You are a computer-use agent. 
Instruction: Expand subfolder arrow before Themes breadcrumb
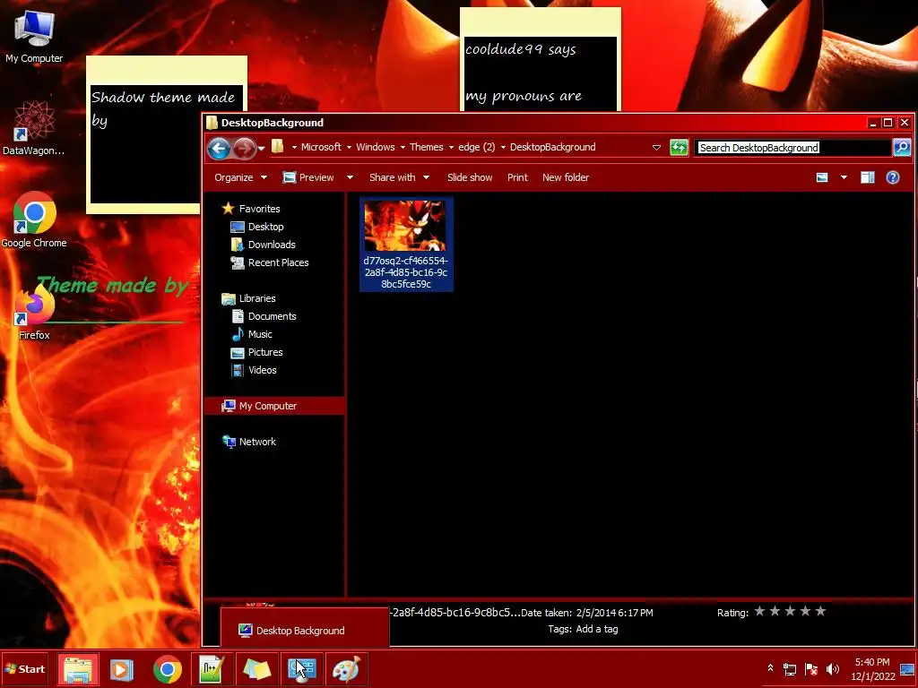tap(403, 148)
